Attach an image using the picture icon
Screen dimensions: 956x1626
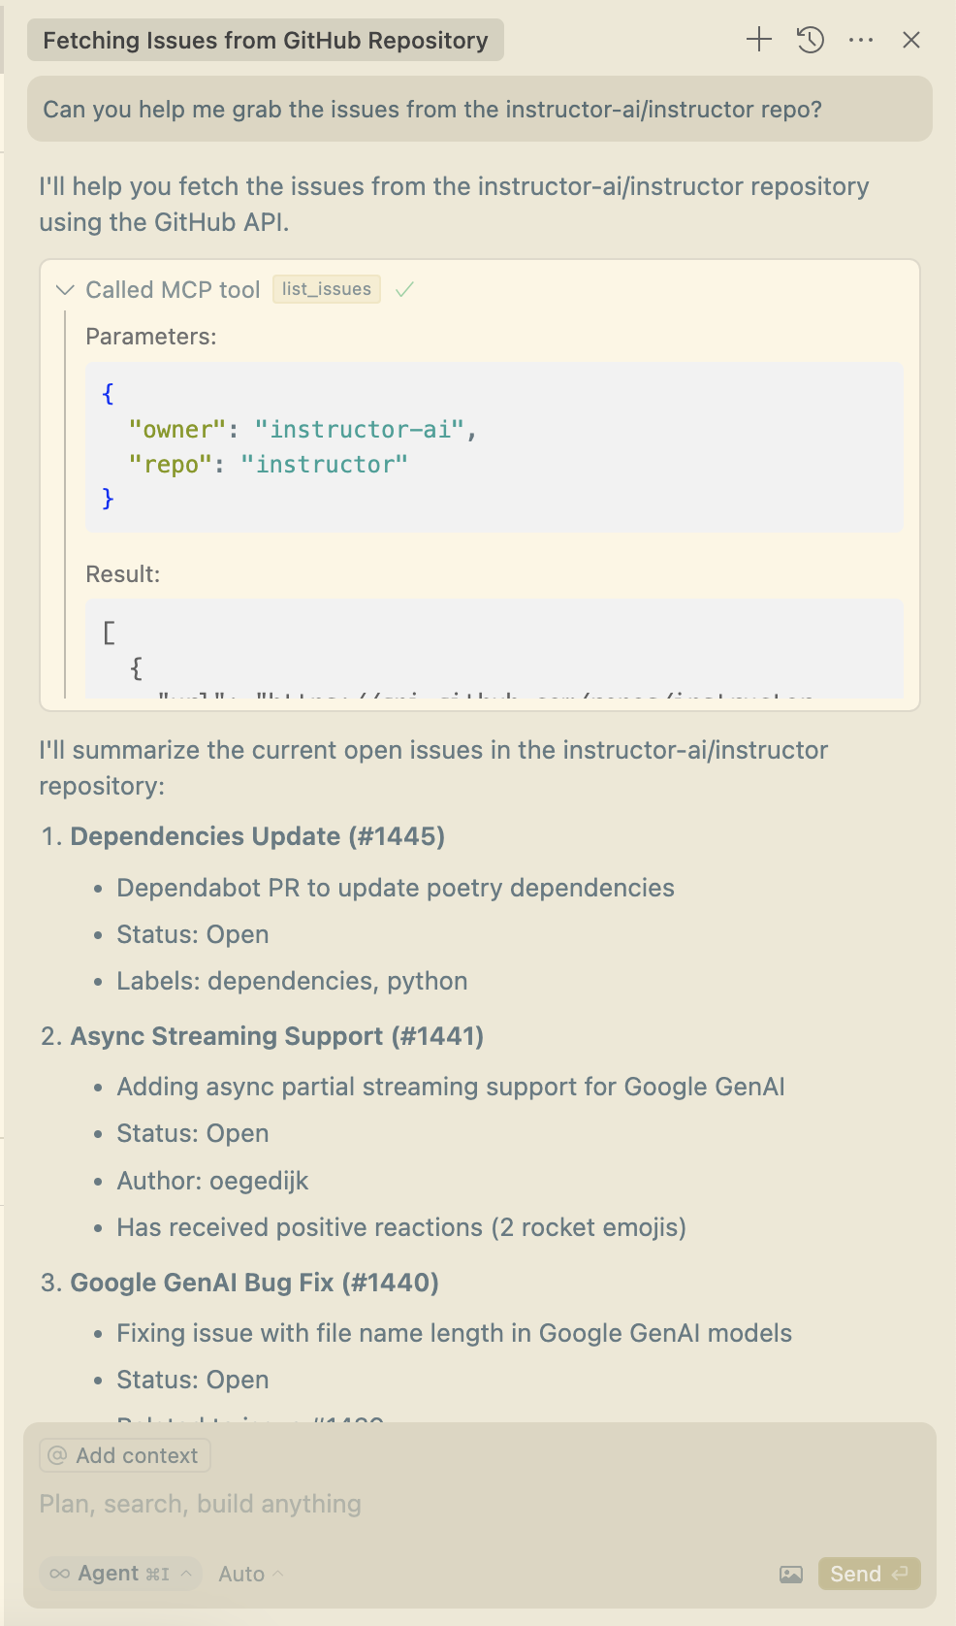pyautogui.click(x=791, y=1574)
